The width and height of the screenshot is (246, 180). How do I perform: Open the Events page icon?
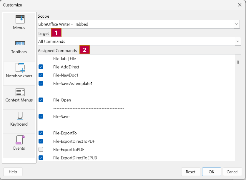coord(20,140)
